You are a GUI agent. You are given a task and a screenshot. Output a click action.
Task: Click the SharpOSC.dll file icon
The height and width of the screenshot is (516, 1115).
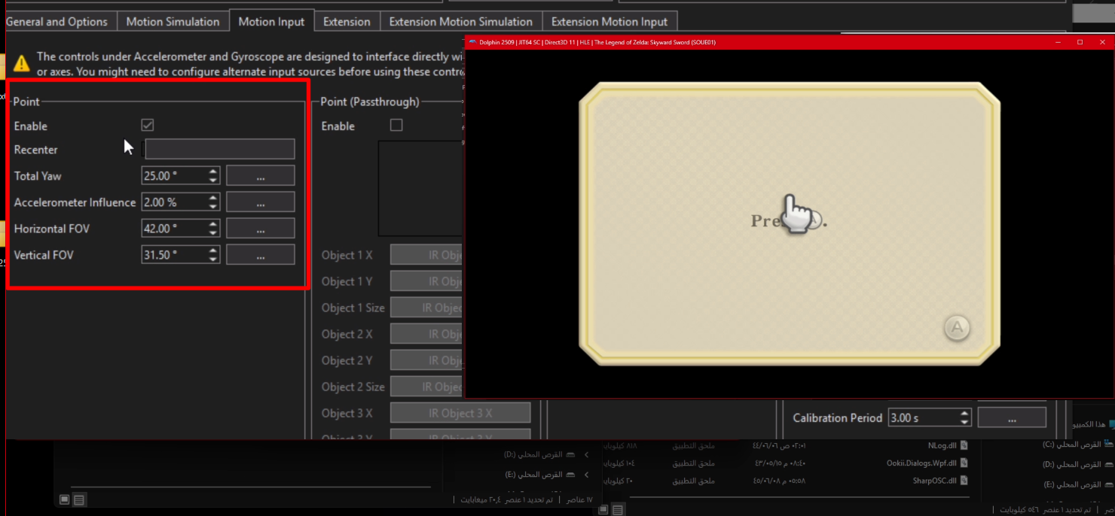click(964, 481)
